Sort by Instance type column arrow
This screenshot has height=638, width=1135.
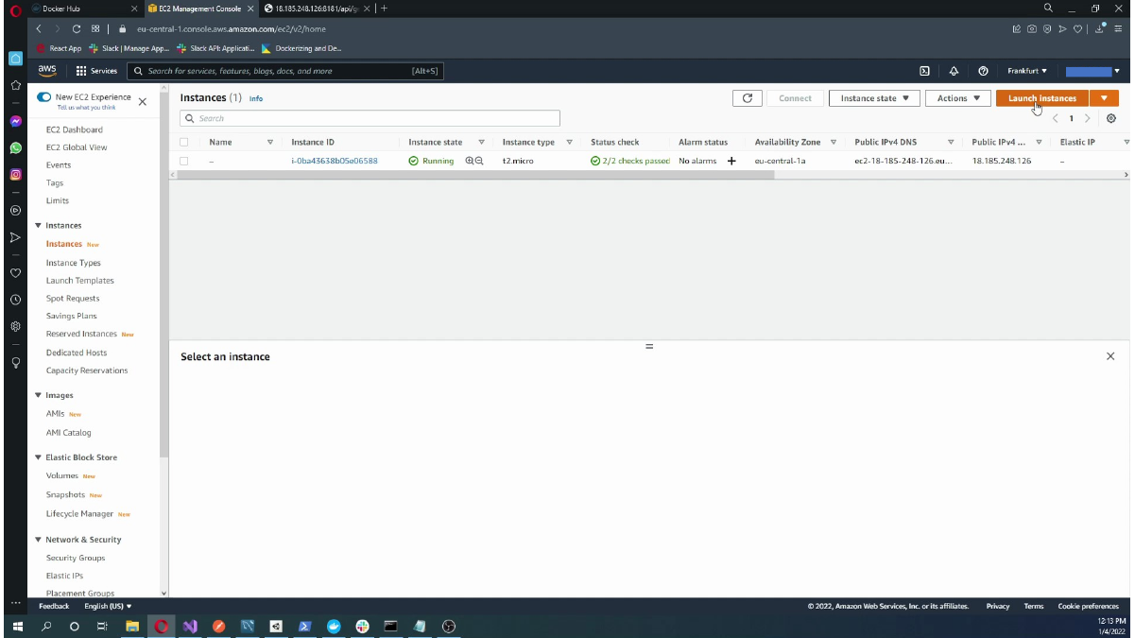[569, 142]
